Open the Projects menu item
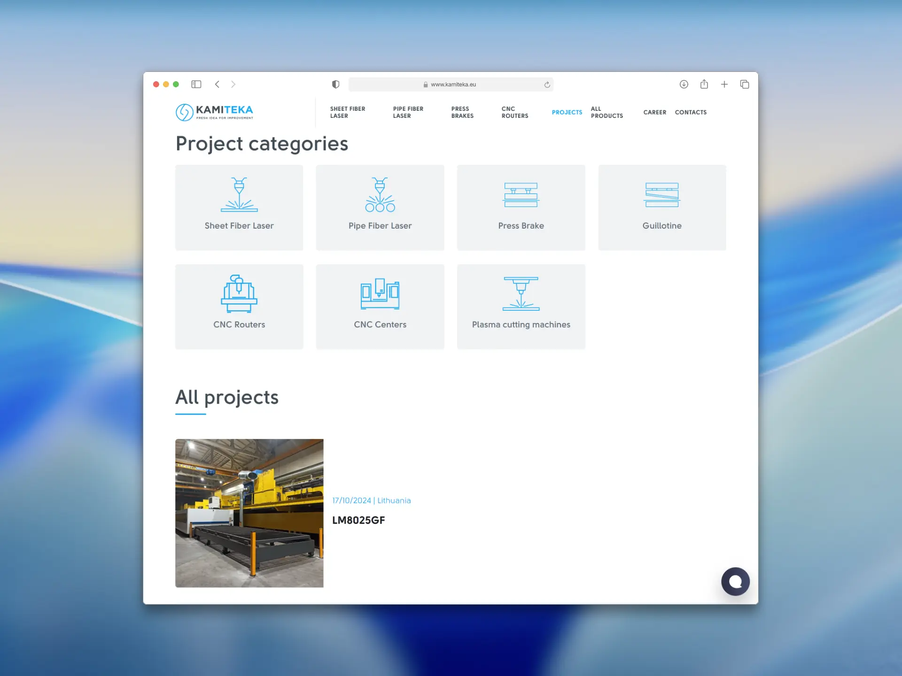Image resolution: width=902 pixels, height=676 pixels. [567, 112]
